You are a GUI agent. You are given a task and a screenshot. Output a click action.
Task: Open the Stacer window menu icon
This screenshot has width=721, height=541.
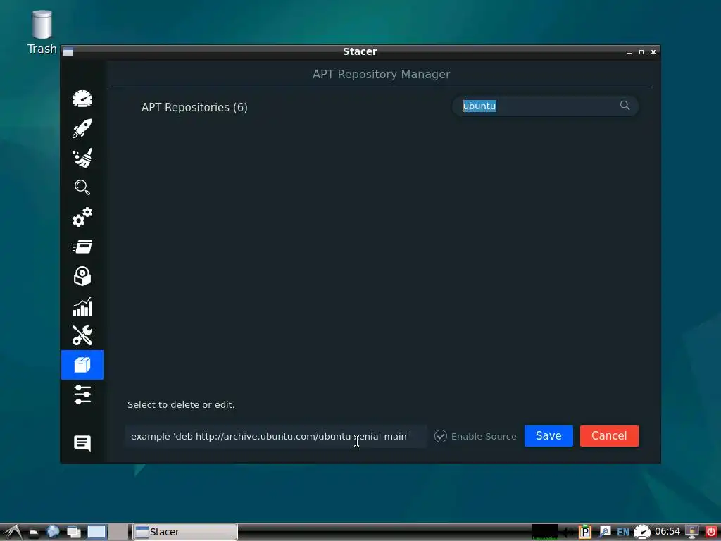[x=68, y=52]
